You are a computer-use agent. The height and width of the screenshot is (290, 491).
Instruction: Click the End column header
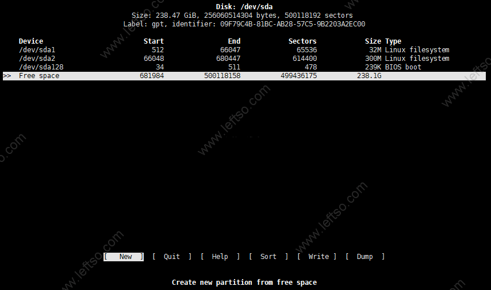pyautogui.click(x=233, y=41)
